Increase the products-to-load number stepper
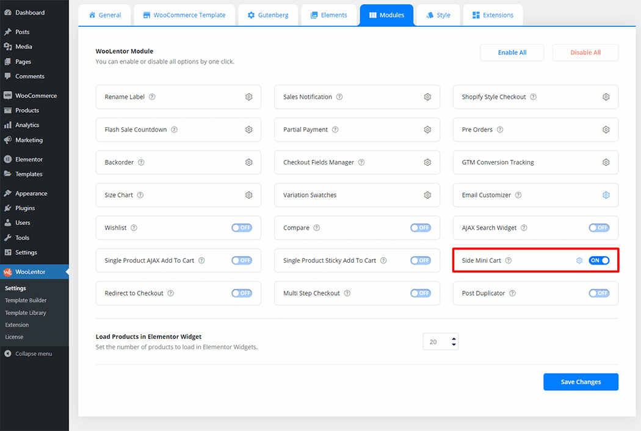 454,338
